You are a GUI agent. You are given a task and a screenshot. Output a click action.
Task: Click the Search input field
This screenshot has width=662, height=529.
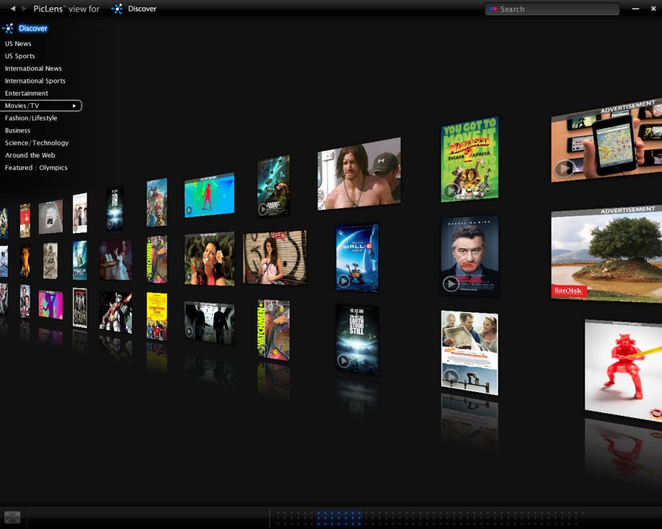[552, 9]
